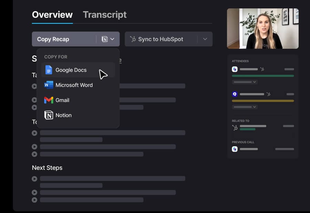Open the call video thumbnail

click(x=263, y=29)
